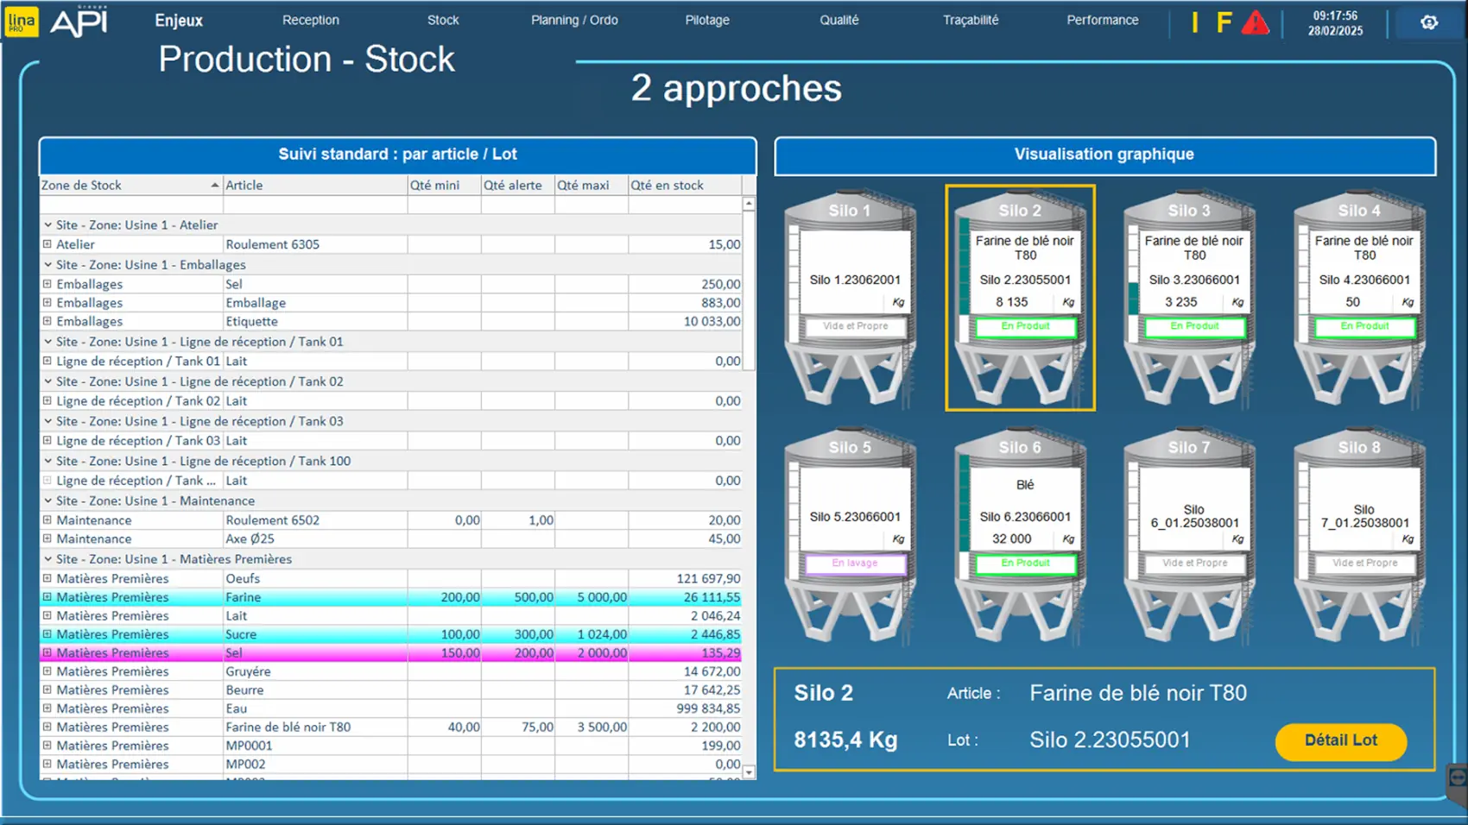
Task: Select the Silo 6 Blé graphic
Action: tap(1020, 535)
